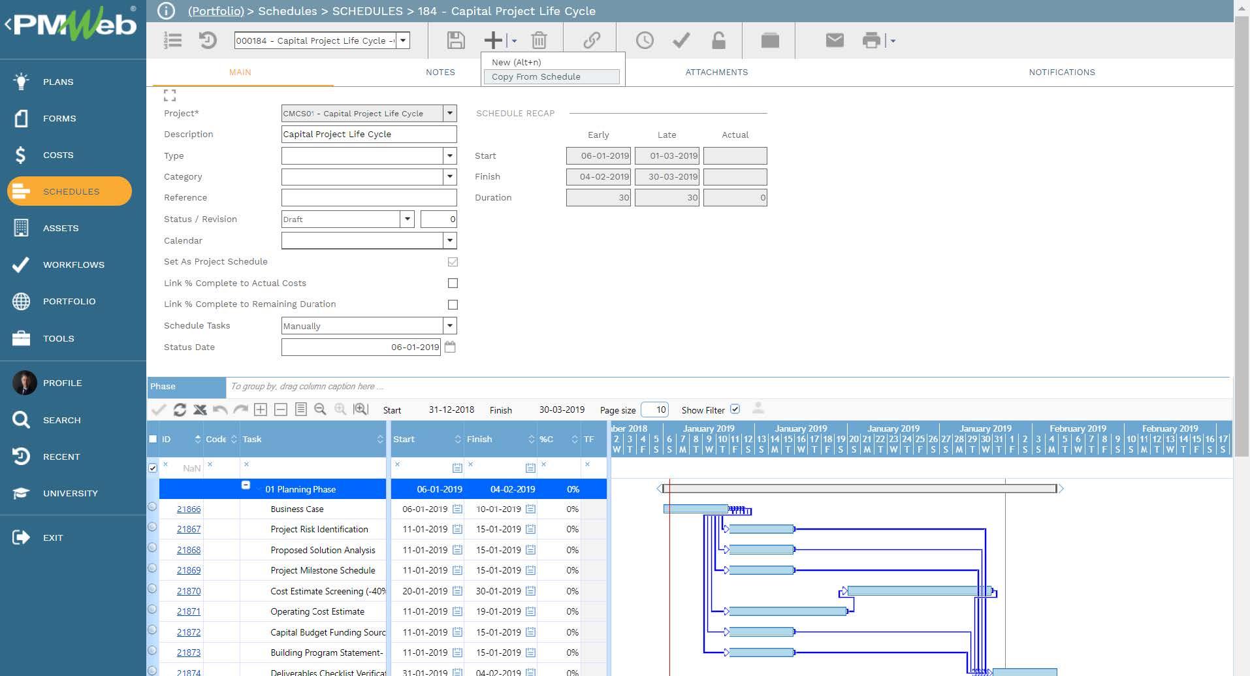Click the folder box icon in toolbar

pyautogui.click(x=770, y=40)
